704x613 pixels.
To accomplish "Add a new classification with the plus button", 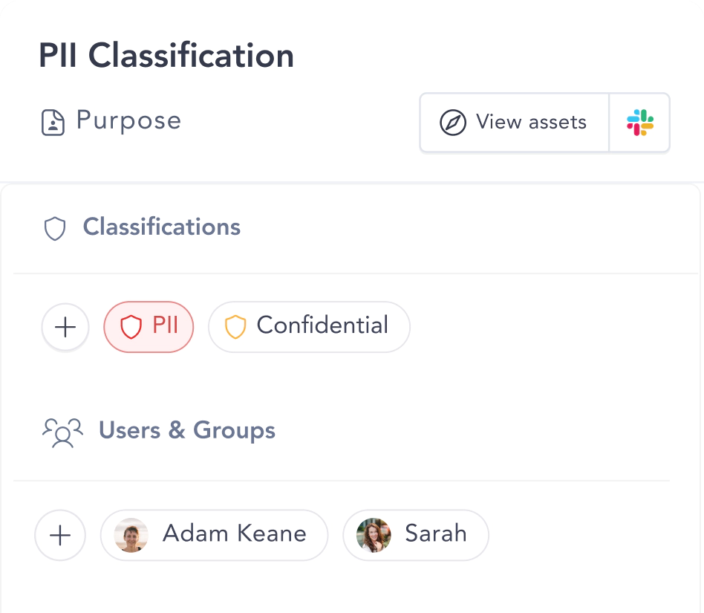I will pos(65,327).
